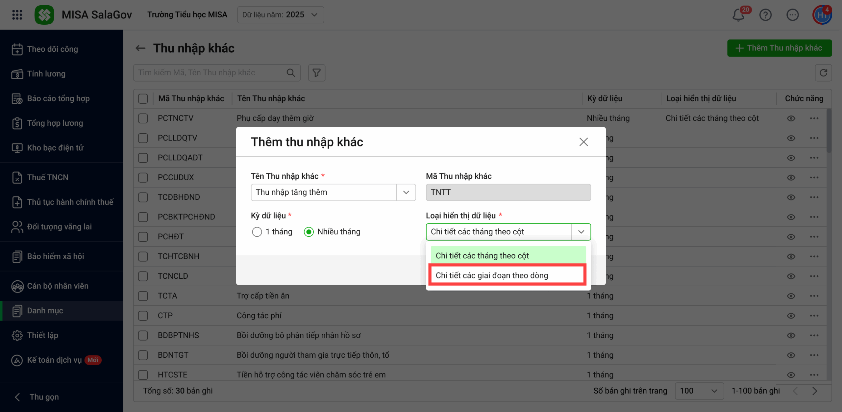Open the notifications bell

point(738,15)
